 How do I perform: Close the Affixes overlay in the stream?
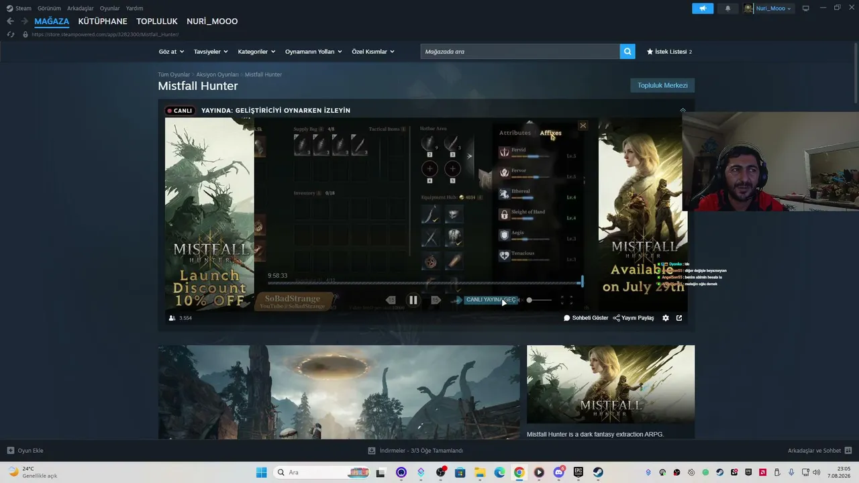583,125
